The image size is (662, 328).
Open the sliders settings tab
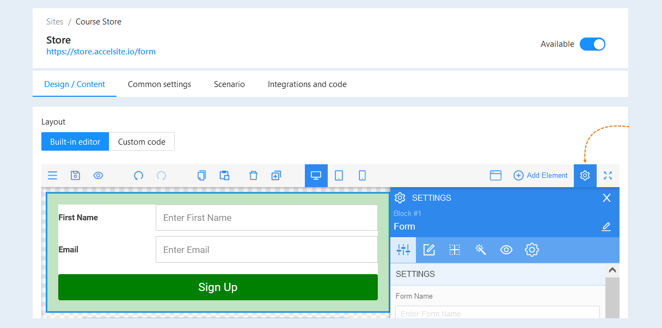(403, 250)
